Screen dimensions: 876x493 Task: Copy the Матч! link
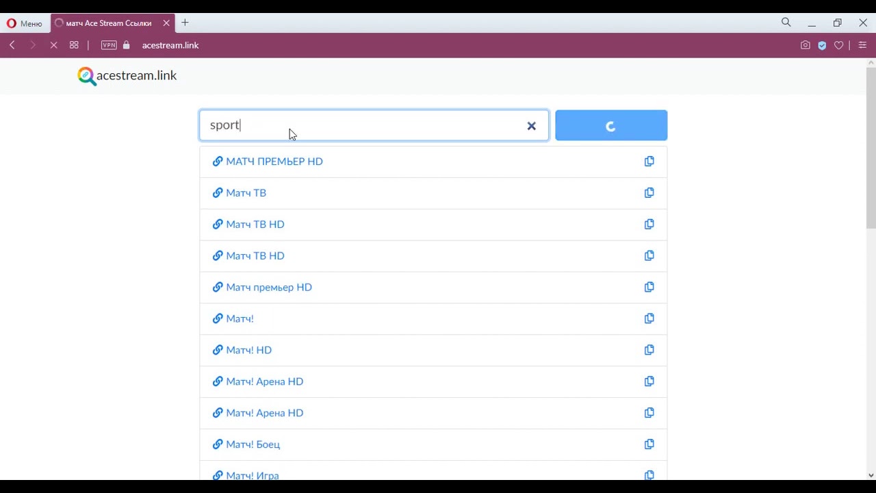649,319
